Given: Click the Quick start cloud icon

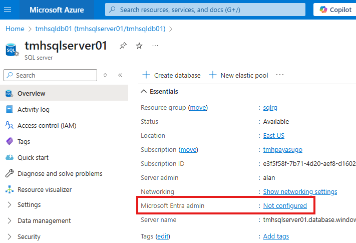Looking at the screenshot, I should click(x=10, y=157).
